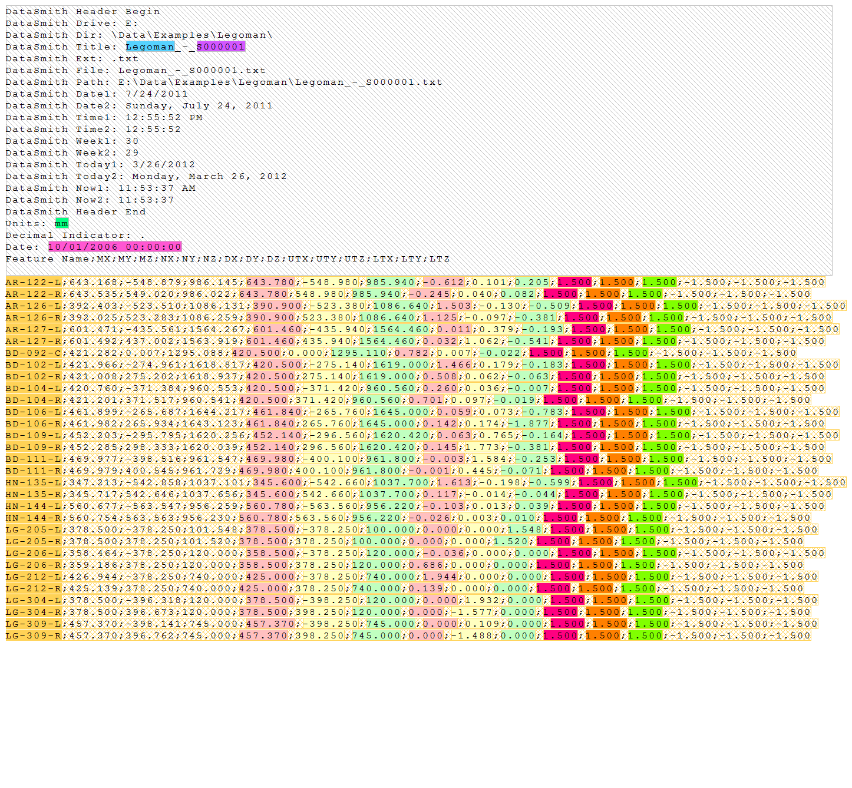Click the DataSmith Header End line

[x=75, y=211]
